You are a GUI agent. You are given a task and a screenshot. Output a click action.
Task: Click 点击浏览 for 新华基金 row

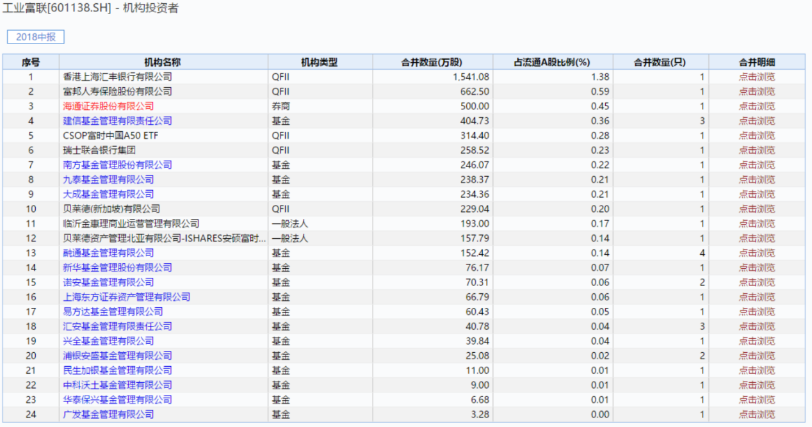pos(757,268)
